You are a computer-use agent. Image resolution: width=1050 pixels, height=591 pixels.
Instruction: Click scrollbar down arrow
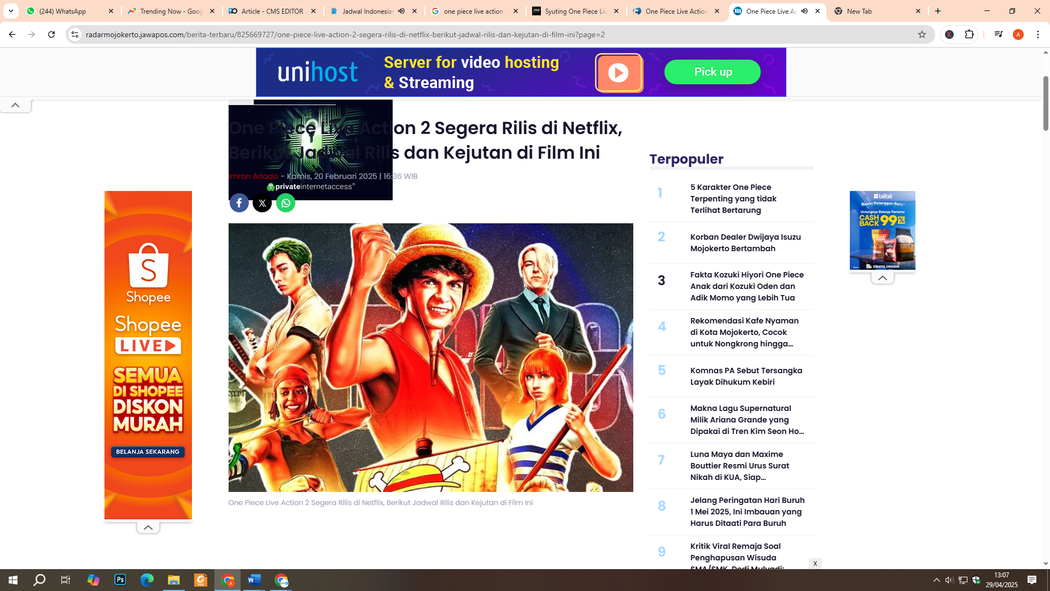[1046, 564]
